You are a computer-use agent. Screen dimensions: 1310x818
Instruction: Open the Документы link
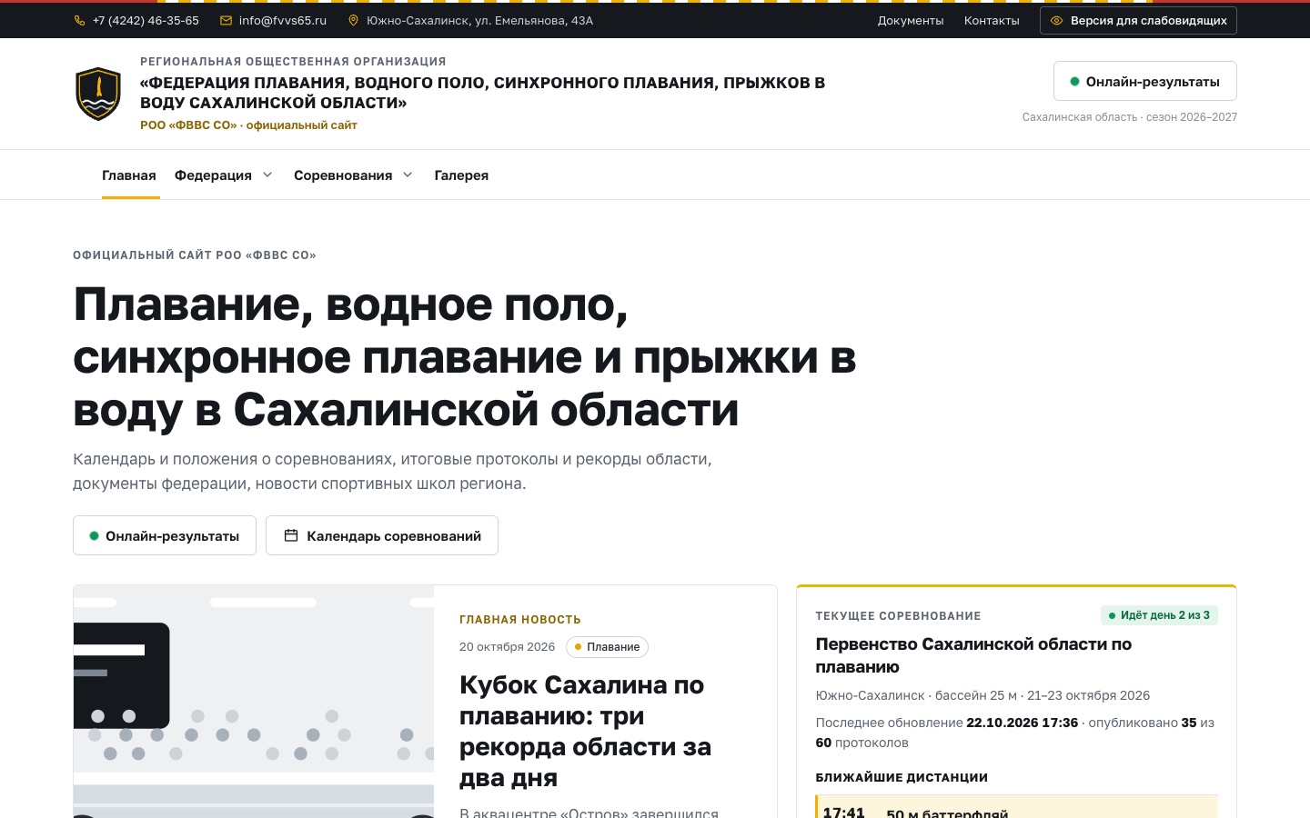click(911, 20)
